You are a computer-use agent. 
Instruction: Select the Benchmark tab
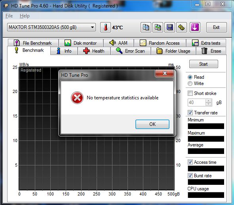tap(29, 50)
